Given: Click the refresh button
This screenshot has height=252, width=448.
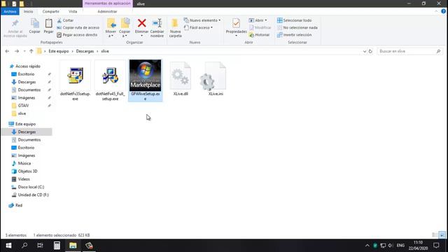Looking at the screenshot, I should point(370,51).
